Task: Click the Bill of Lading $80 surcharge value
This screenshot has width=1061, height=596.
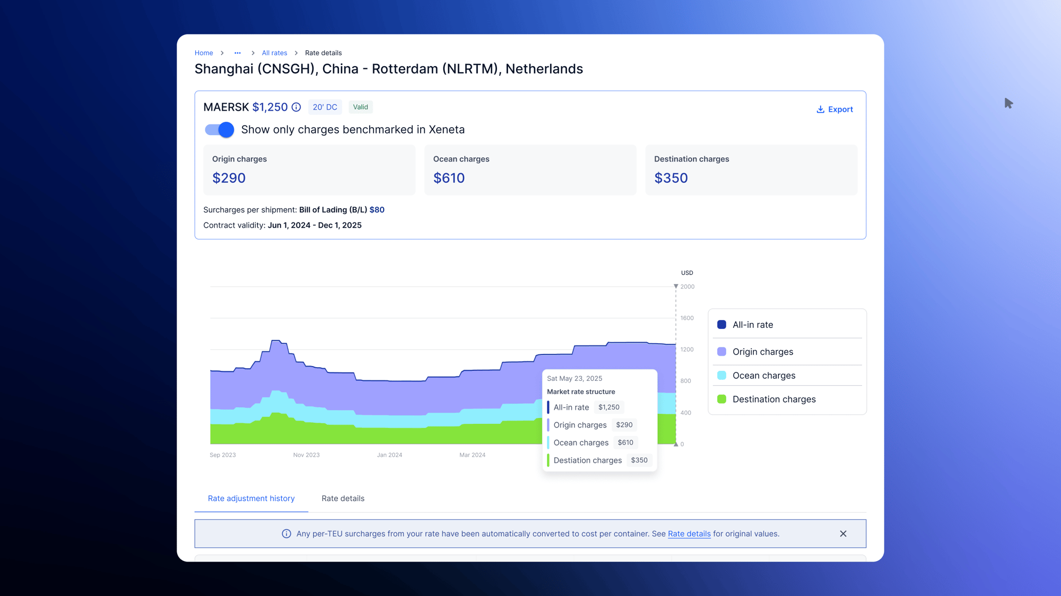Action: point(377,210)
